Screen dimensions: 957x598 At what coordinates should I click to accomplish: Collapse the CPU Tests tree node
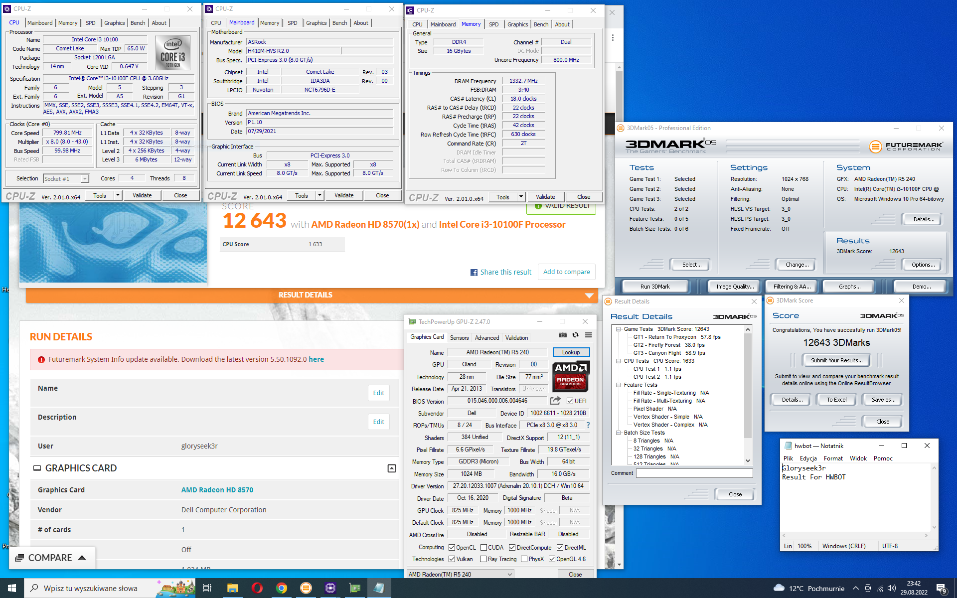(x=618, y=361)
